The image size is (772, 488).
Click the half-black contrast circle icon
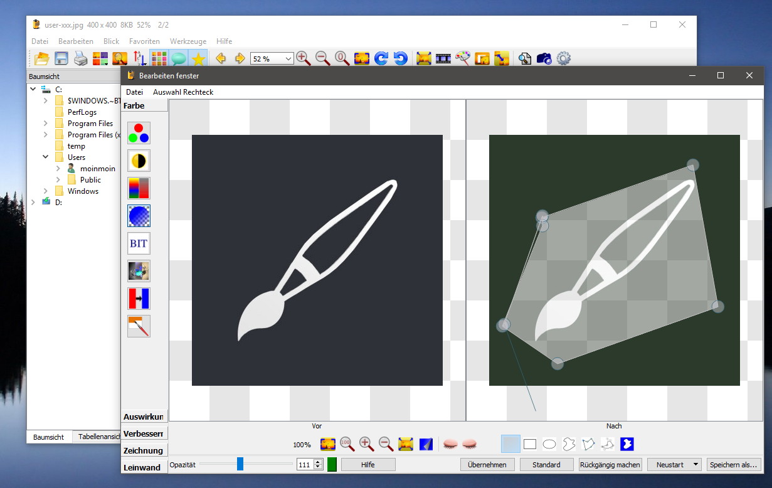pyautogui.click(x=139, y=161)
